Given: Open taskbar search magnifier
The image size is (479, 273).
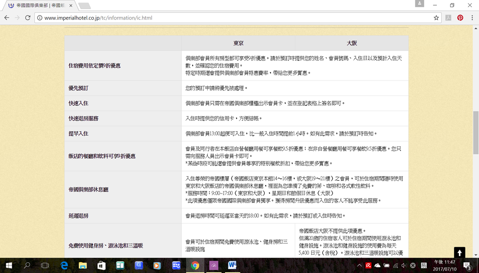Looking at the screenshot, I should [27, 266].
